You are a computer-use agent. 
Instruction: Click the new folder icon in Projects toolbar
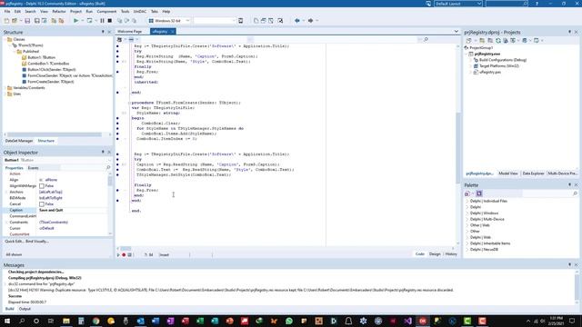point(482,40)
